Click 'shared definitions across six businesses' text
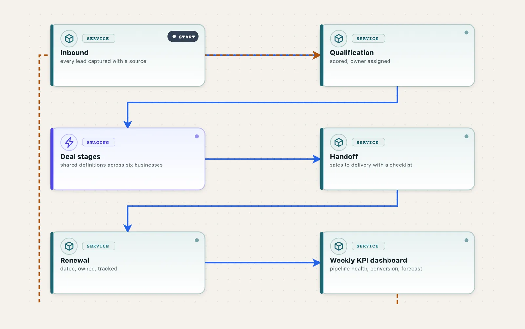 tap(112, 165)
